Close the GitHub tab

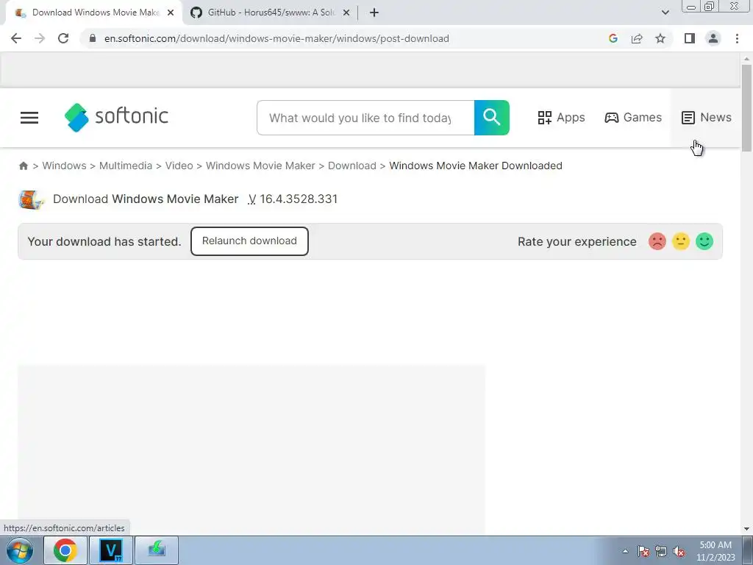pyautogui.click(x=346, y=13)
